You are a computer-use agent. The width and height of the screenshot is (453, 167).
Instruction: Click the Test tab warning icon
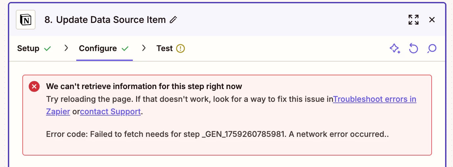tap(180, 49)
